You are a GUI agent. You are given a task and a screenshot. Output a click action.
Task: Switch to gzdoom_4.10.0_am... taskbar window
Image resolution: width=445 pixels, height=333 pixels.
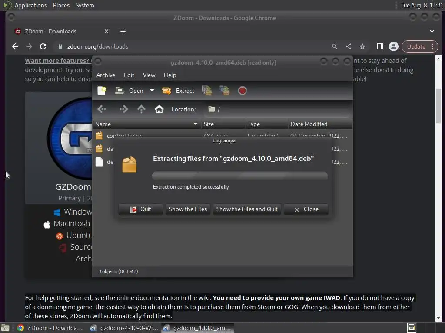coord(198,328)
